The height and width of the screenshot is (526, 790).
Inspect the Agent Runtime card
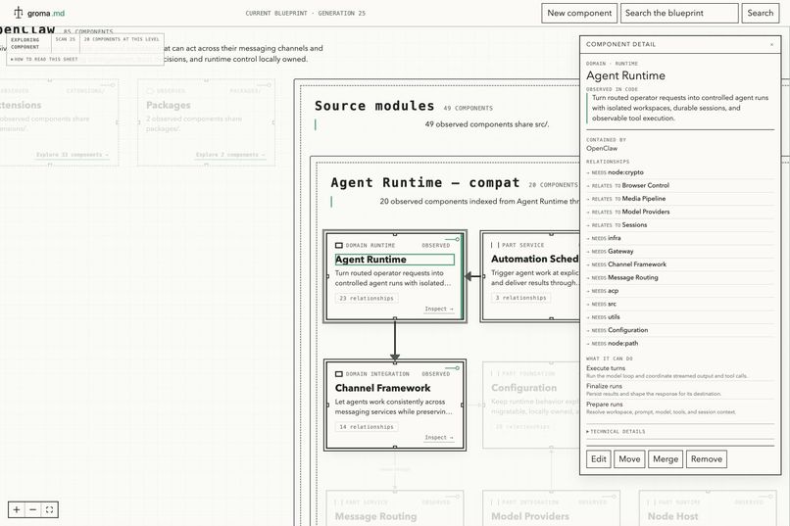coord(439,310)
